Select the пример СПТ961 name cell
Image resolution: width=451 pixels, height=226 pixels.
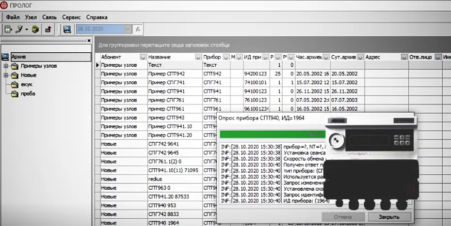(x=175, y=109)
